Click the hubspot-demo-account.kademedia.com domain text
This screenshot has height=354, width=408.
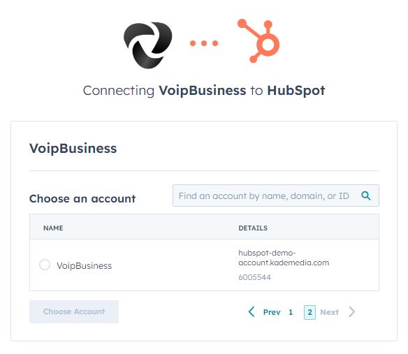click(284, 258)
